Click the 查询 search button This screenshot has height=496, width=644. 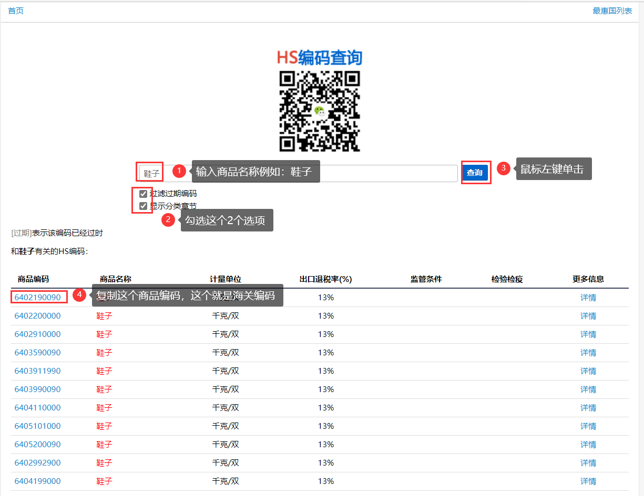coord(475,173)
